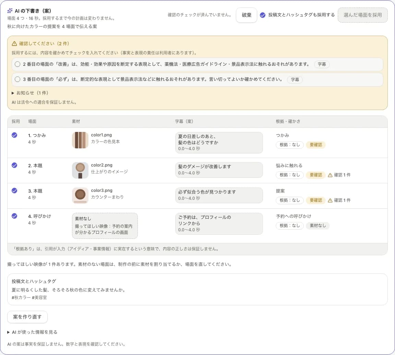Click the 根拠・確かさ column header

288,121
